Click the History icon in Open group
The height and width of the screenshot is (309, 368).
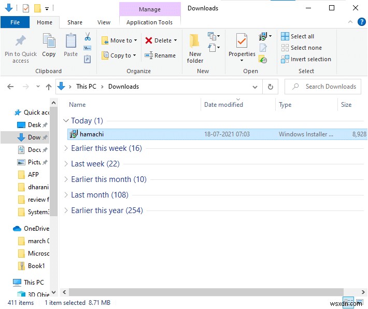coord(263,59)
